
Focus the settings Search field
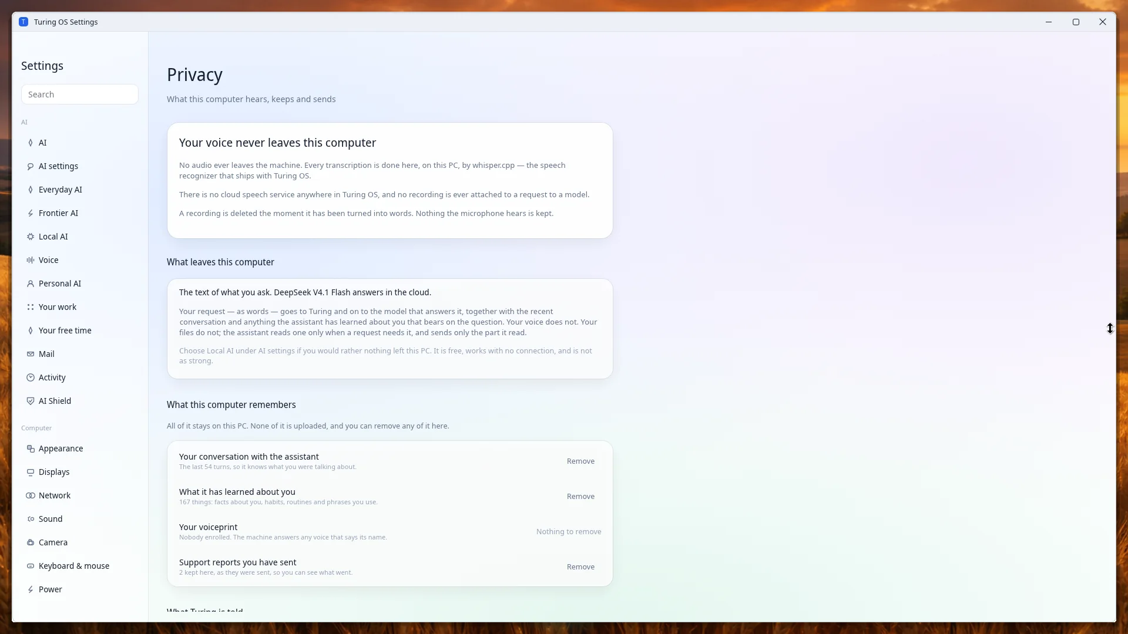pos(80,95)
